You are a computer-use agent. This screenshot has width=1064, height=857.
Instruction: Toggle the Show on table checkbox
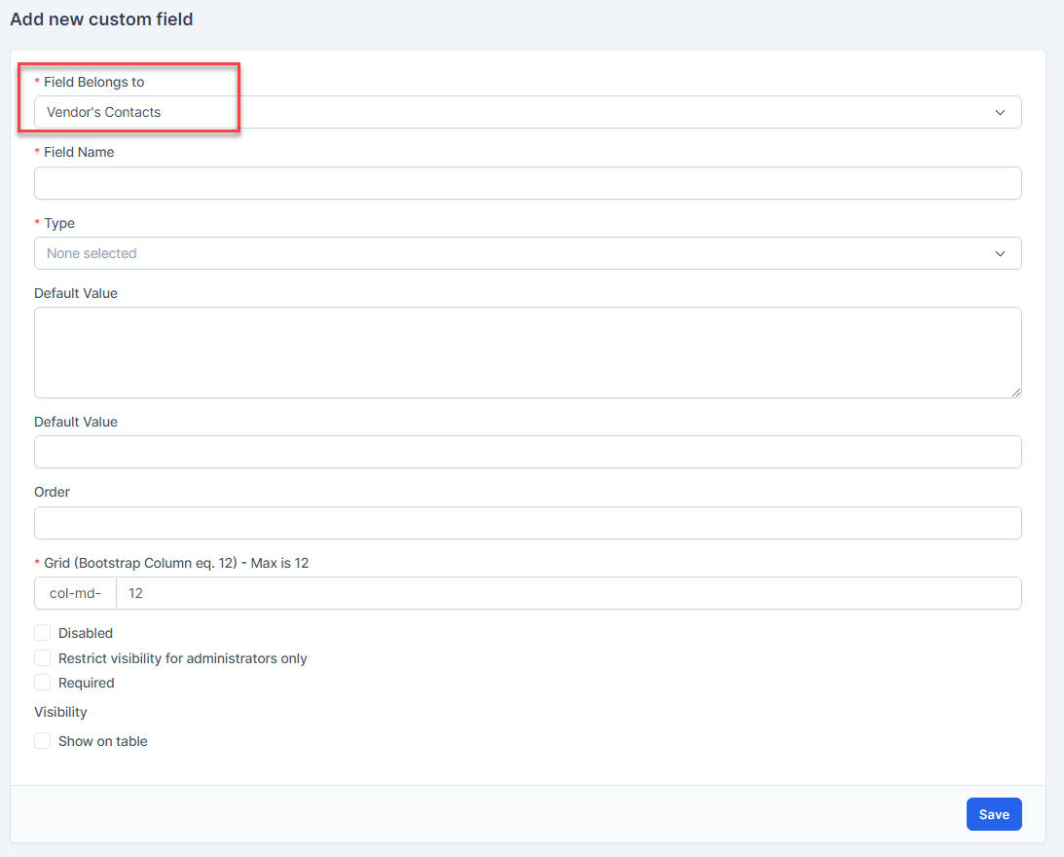[x=43, y=741]
